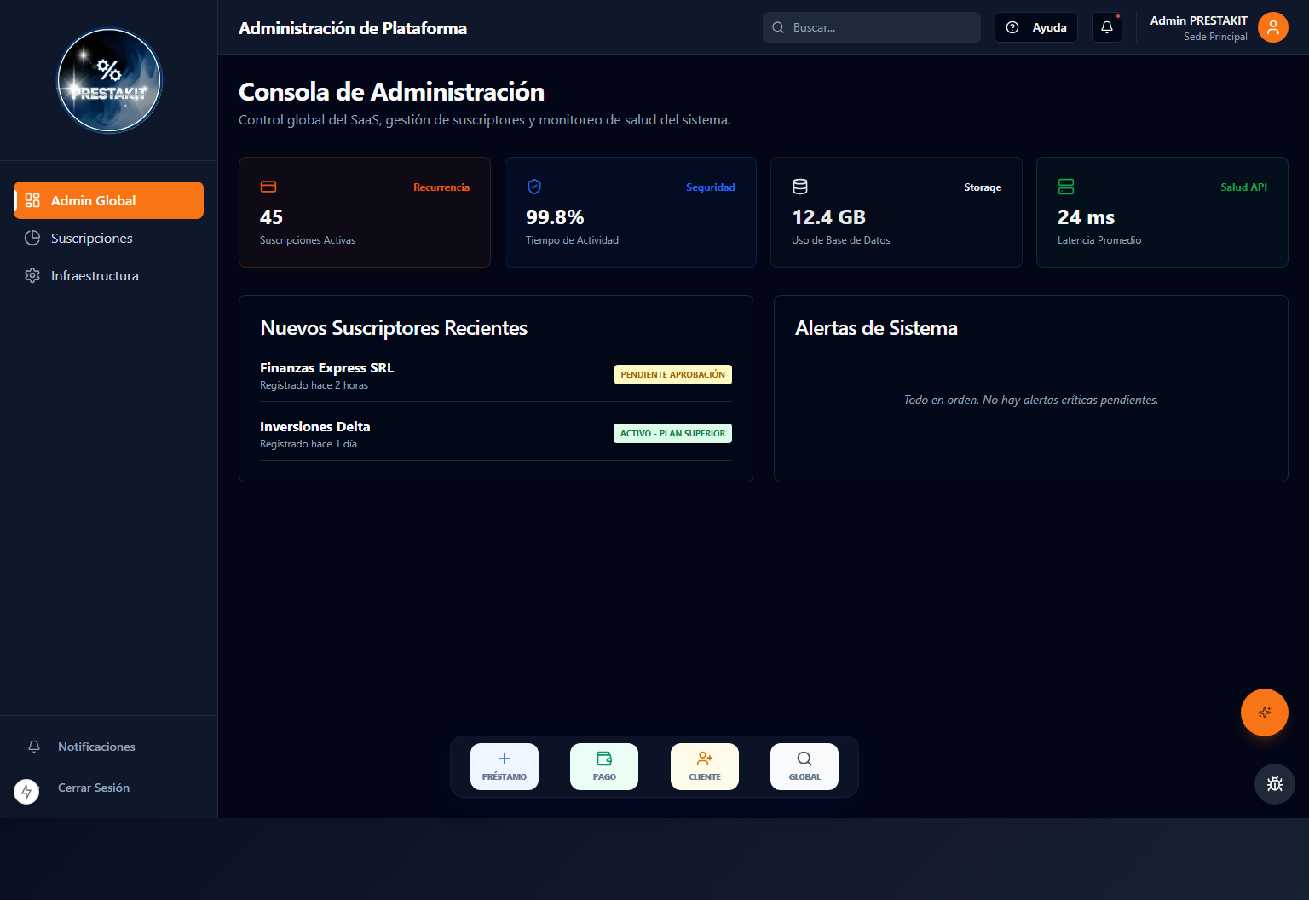The width and height of the screenshot is (1309, 900).
Task: Click the PRESTAKIT logo in sidebar
Action: [109, 81]
